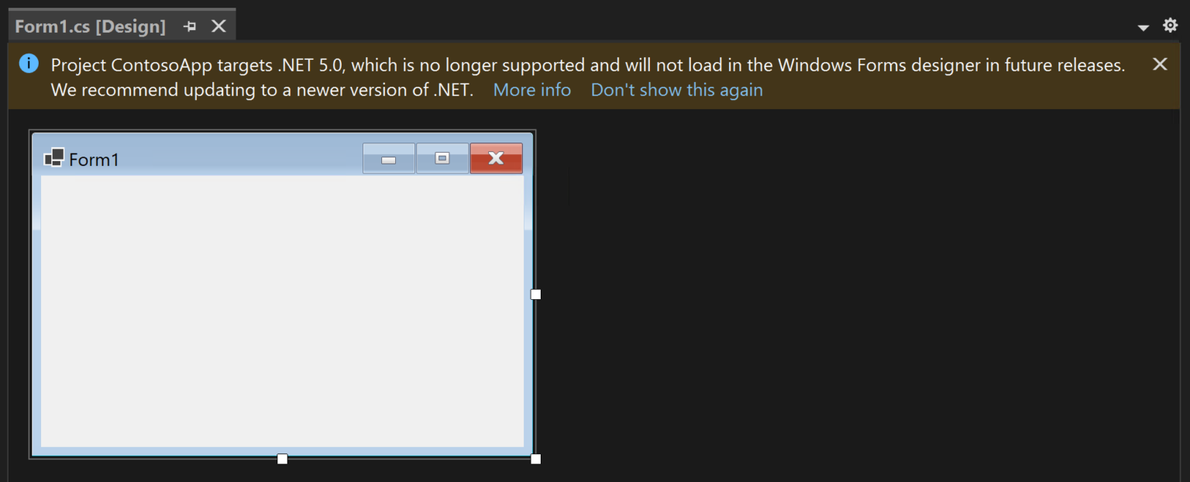
Task: Click the form's minimize button
Action: [x=389, y=158]
